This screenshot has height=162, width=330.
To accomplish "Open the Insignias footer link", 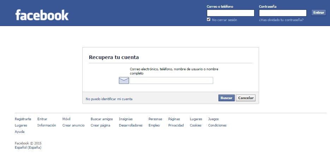I will (126, 119).
